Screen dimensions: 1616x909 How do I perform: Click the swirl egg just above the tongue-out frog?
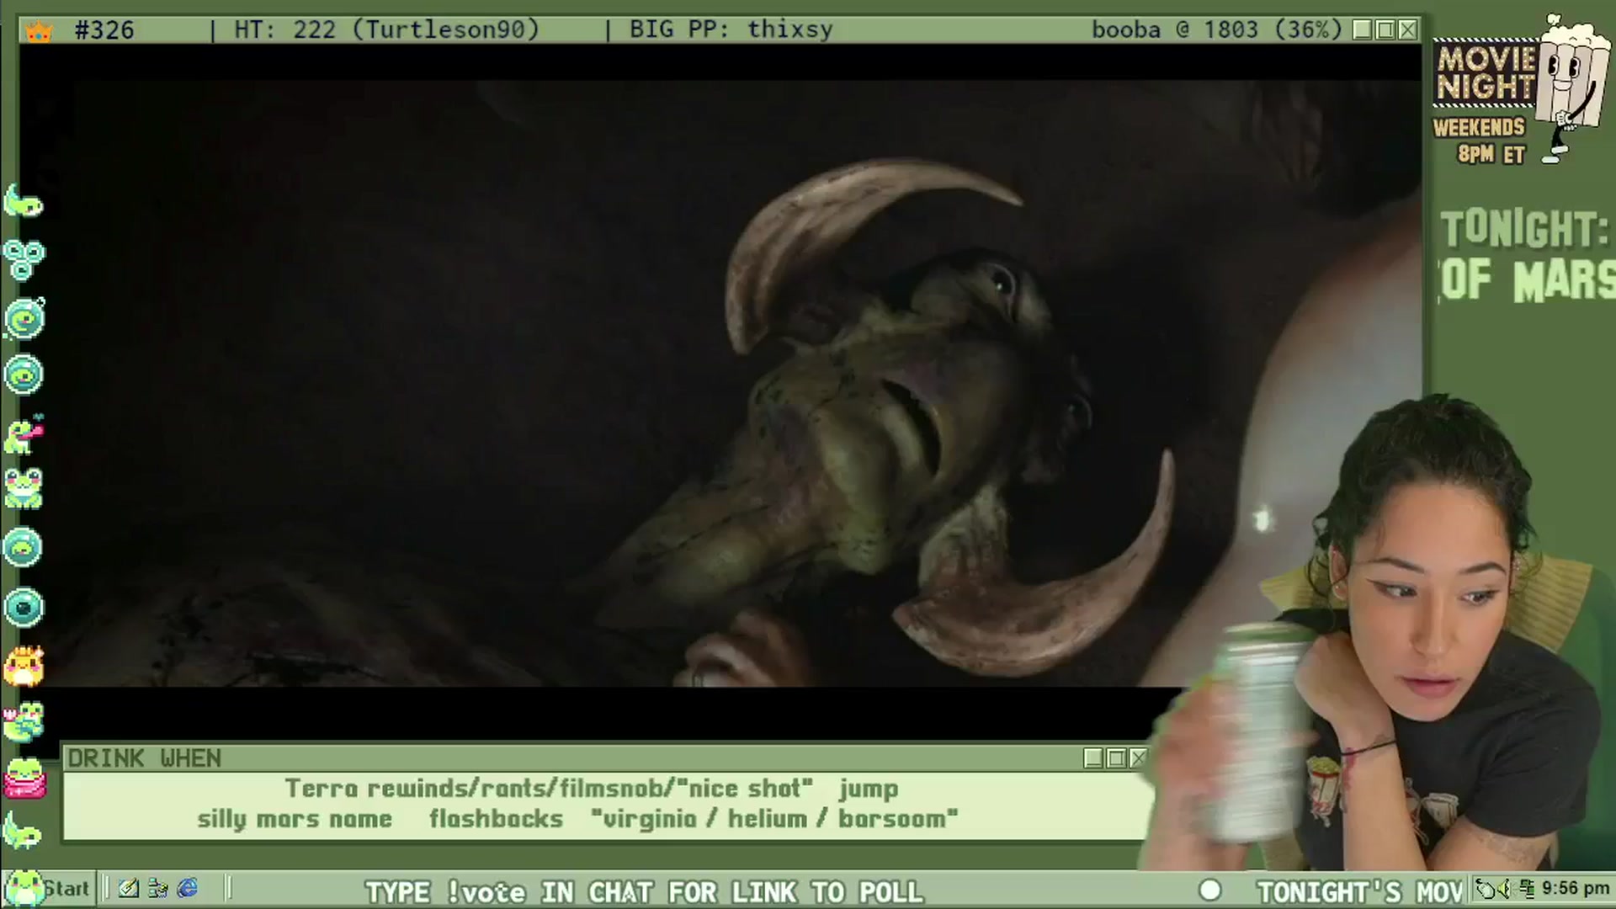24,375
